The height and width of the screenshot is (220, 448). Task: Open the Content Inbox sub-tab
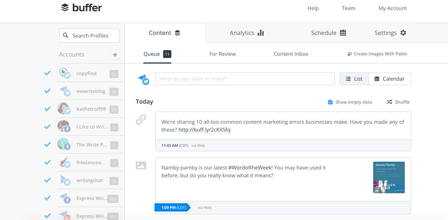point(291,54)
